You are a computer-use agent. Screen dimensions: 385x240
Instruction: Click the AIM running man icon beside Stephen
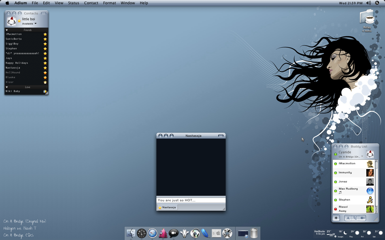[x=370, y=200]
